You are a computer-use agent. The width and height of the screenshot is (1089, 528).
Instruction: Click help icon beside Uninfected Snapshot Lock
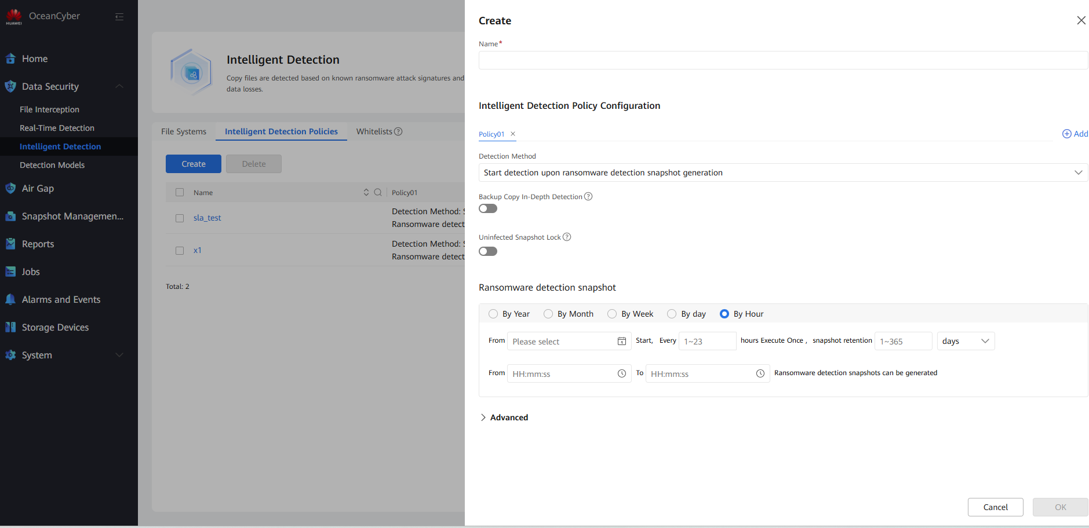[567, 237]
